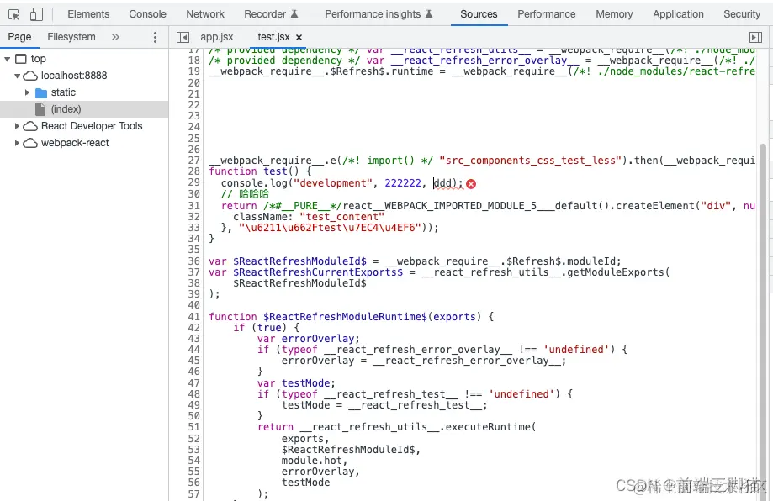The height and width of the screenshot is (501, 773).
Task: Activate the inspect element picker icon
Action: click(13, 14)
